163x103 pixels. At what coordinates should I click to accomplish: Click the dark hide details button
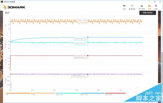[148, 13]
